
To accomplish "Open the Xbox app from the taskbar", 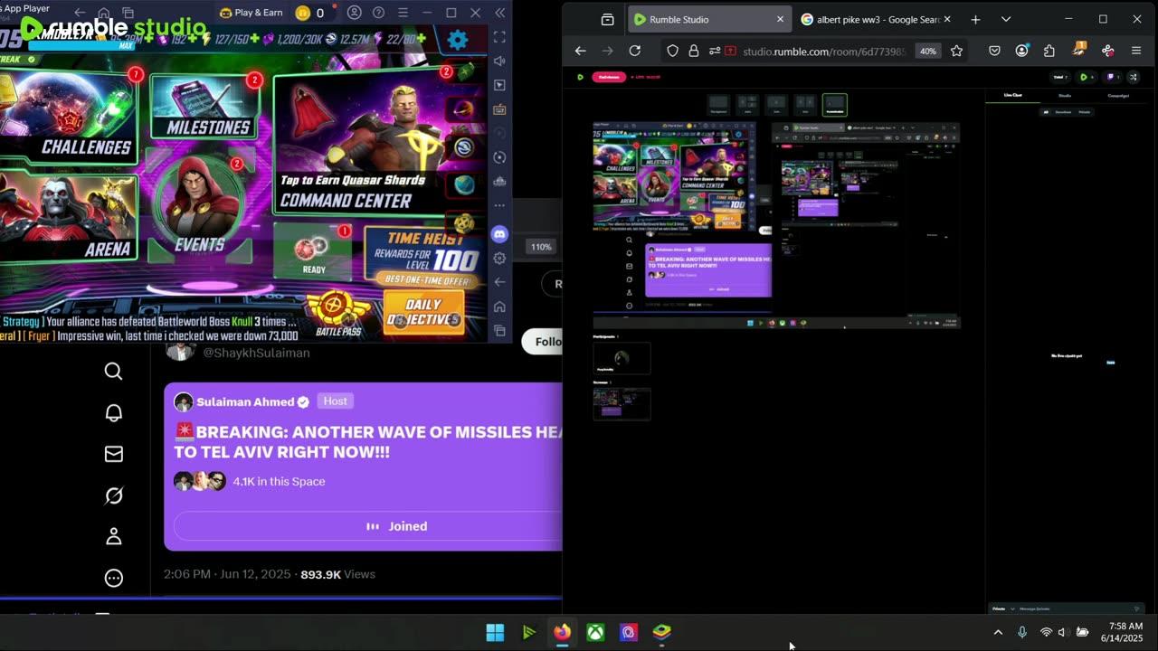I will tap(595, 632).
